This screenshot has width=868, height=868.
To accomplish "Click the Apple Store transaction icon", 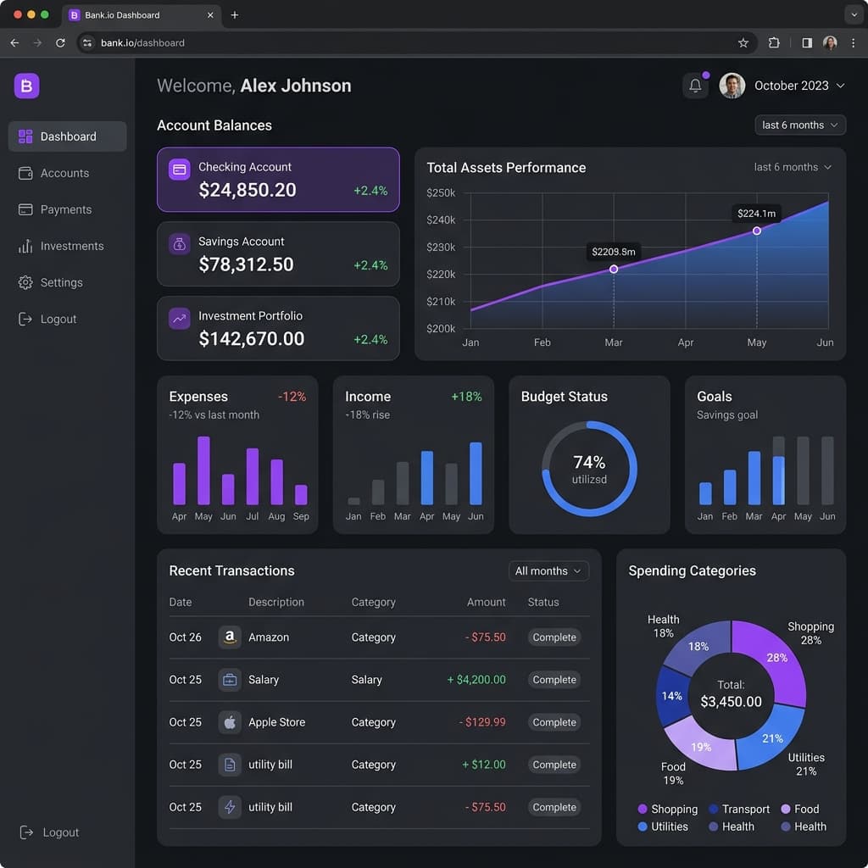I will click(x=229, y=722).
